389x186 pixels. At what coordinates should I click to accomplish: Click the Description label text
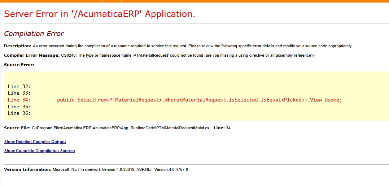[x=18, y=46]
